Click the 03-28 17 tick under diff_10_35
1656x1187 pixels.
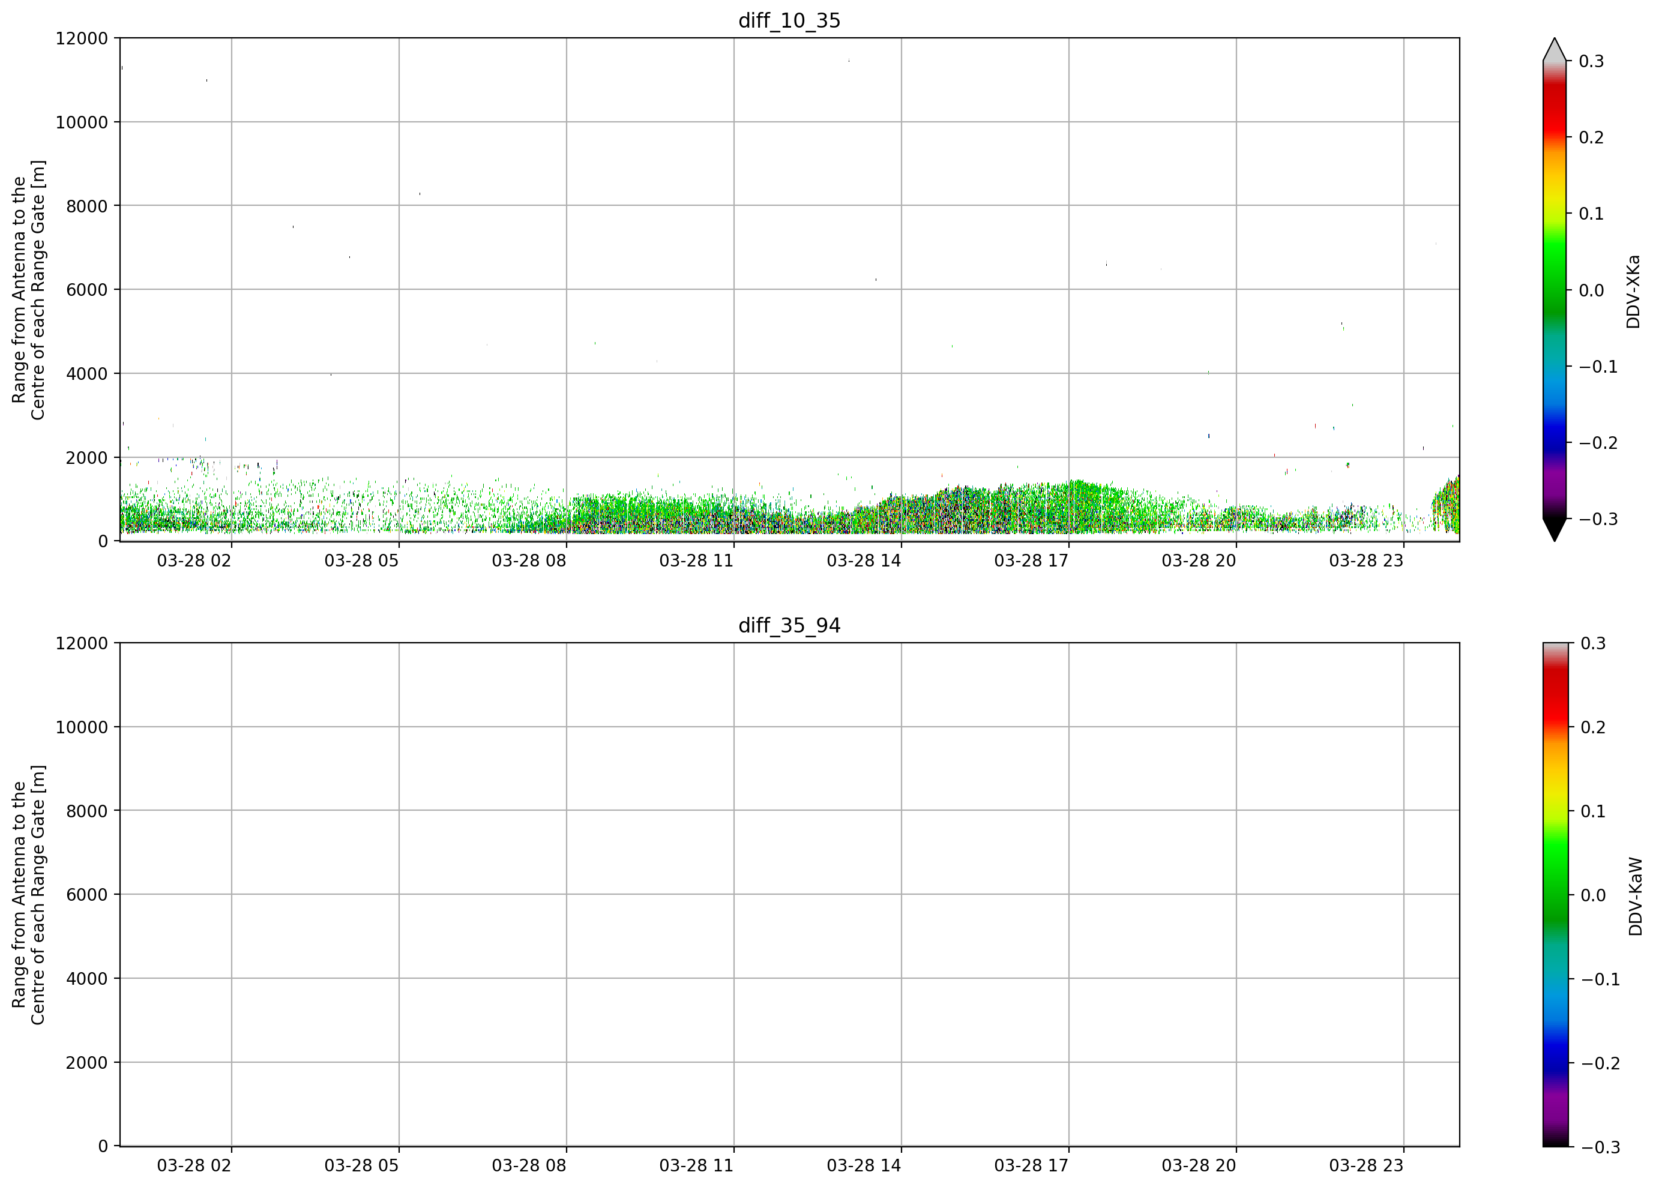[x=1031, y=560]
